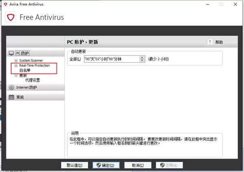Image resolution: width=244 pixels, height=172 pixels.
Task: Minimize the Avira window
Action: (207, 4)
